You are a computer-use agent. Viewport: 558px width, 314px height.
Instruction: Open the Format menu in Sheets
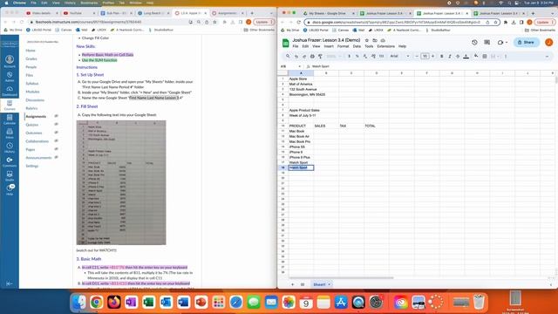pos(343,46)
